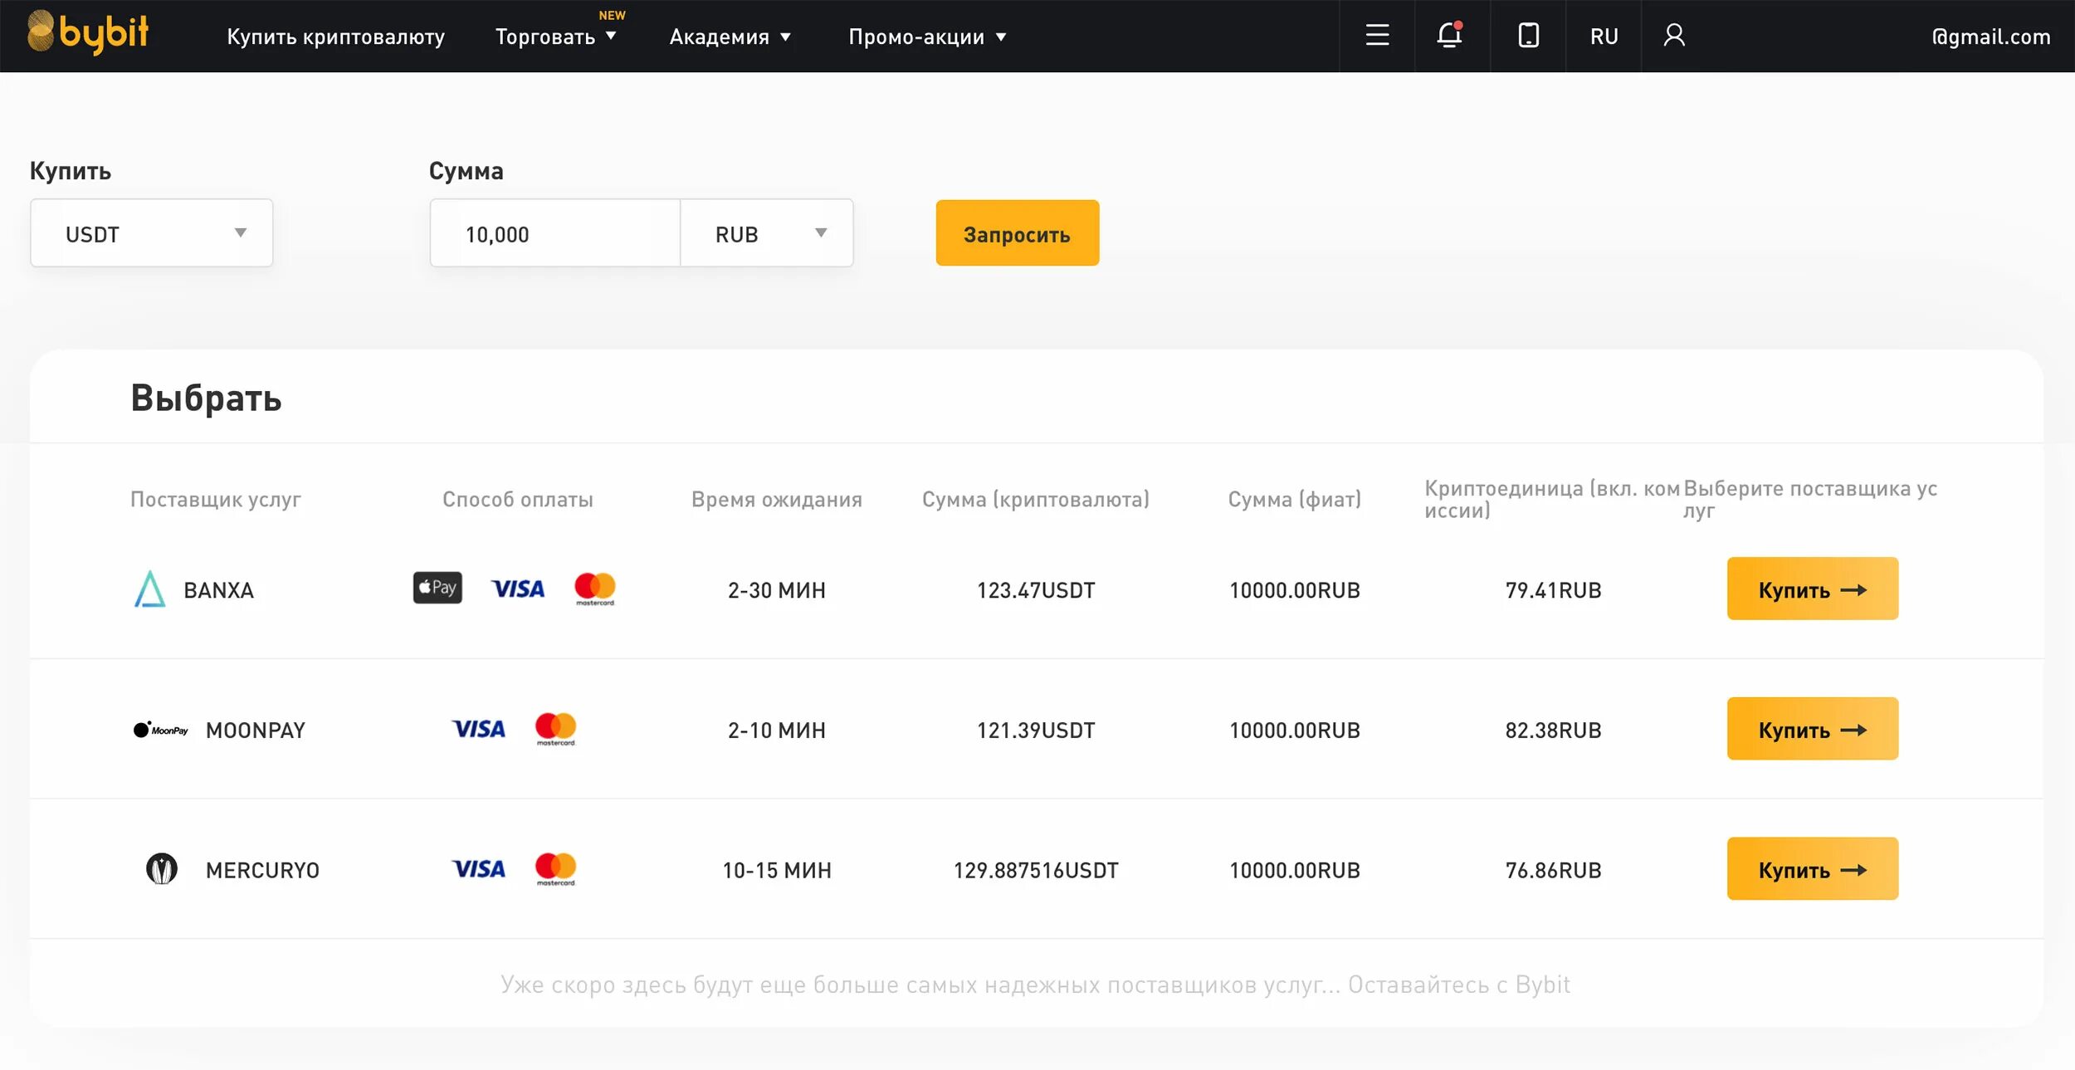Screen dimensions: 2075x1070
Task: Open the RUB fiat currency dropdown
Action: pos(766,233)
